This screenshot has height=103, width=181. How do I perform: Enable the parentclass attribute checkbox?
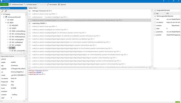[x=155, y=32]
